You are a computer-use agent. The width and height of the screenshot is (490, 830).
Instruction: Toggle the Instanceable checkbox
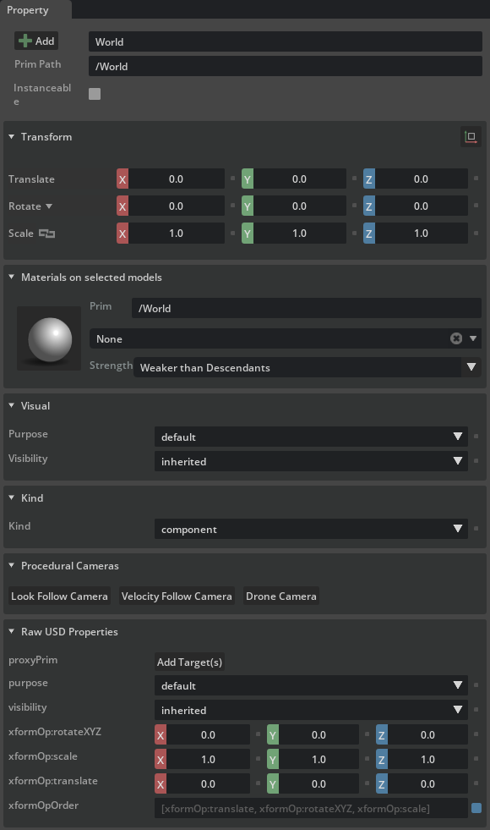[95, 94]
